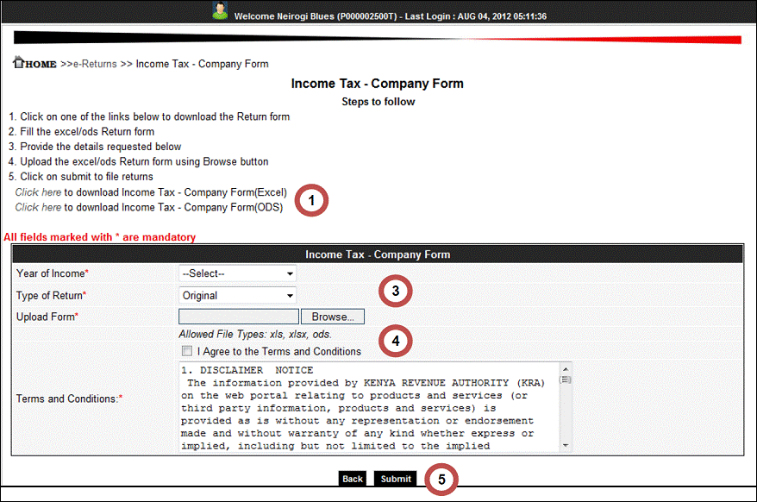Click Browse to choose the return form file
Viewport: 757px width, 502px height.
coord(332,316)
